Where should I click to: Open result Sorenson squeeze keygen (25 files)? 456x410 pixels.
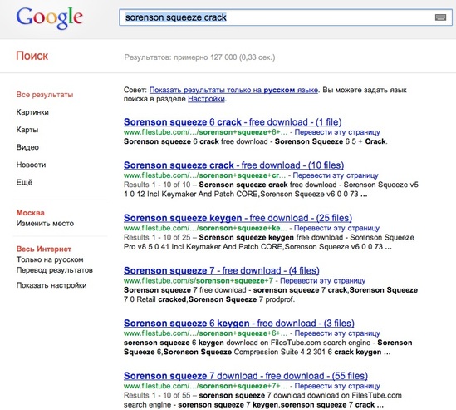click(238, 218)
